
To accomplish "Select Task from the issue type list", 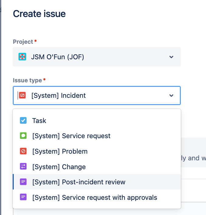I will (97, 121).
